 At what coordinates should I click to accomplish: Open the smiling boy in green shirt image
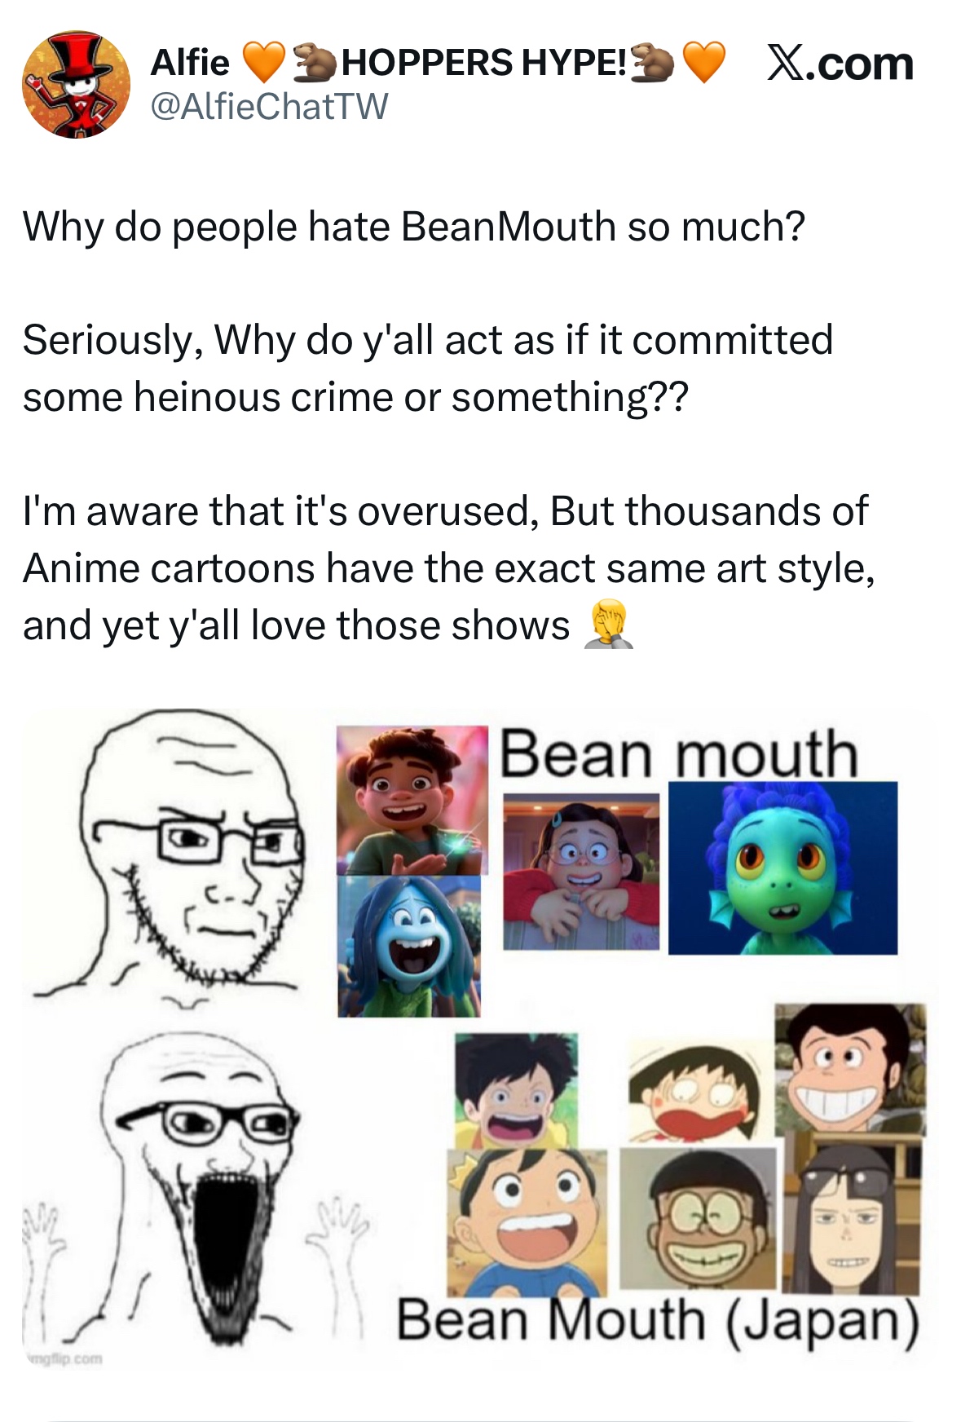412,801
